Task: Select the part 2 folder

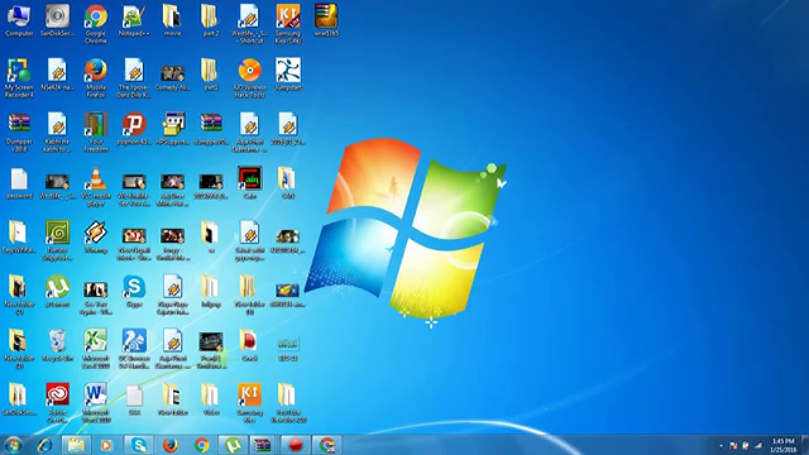Action: click(x=210, y=21)
